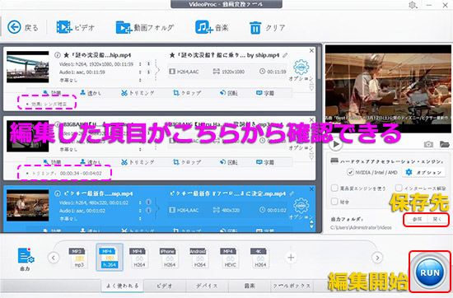This screenshot has height=298, width=453.
Task: Add a new format with the plus button
Action: click(291, 258)
